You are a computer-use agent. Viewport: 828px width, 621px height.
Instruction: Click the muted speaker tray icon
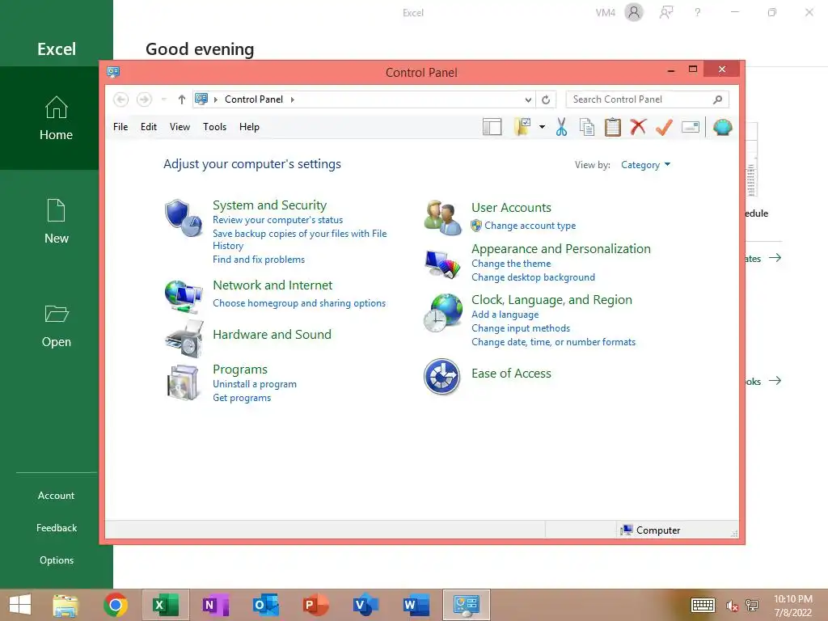point(731,606)
